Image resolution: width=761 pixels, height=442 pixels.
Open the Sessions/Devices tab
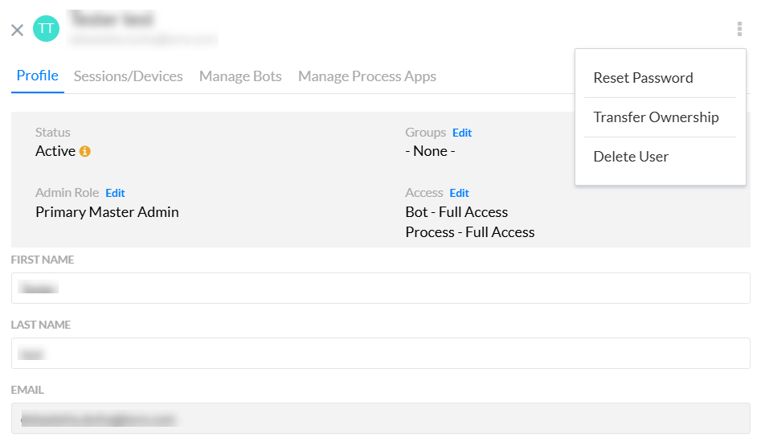(128, 76)
